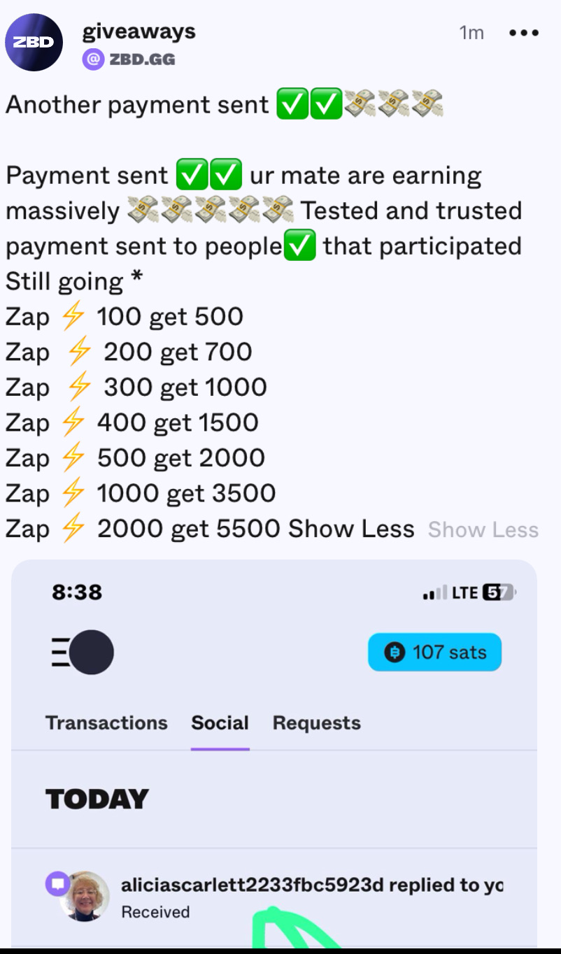Click the TODAY section header
Viewport: 561px width, 954px height.
coord(97,799)
